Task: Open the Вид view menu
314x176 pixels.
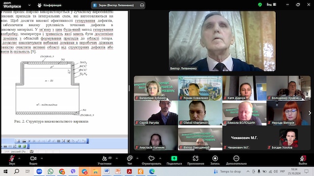Action: pos(271,4)
